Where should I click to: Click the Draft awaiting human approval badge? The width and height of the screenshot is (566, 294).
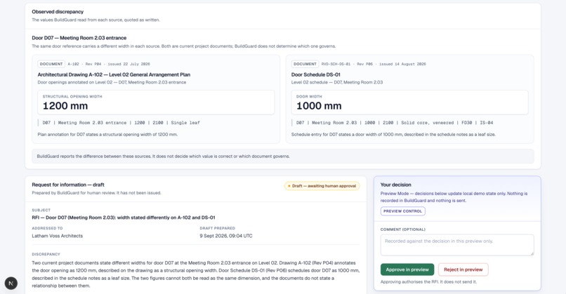322,186
